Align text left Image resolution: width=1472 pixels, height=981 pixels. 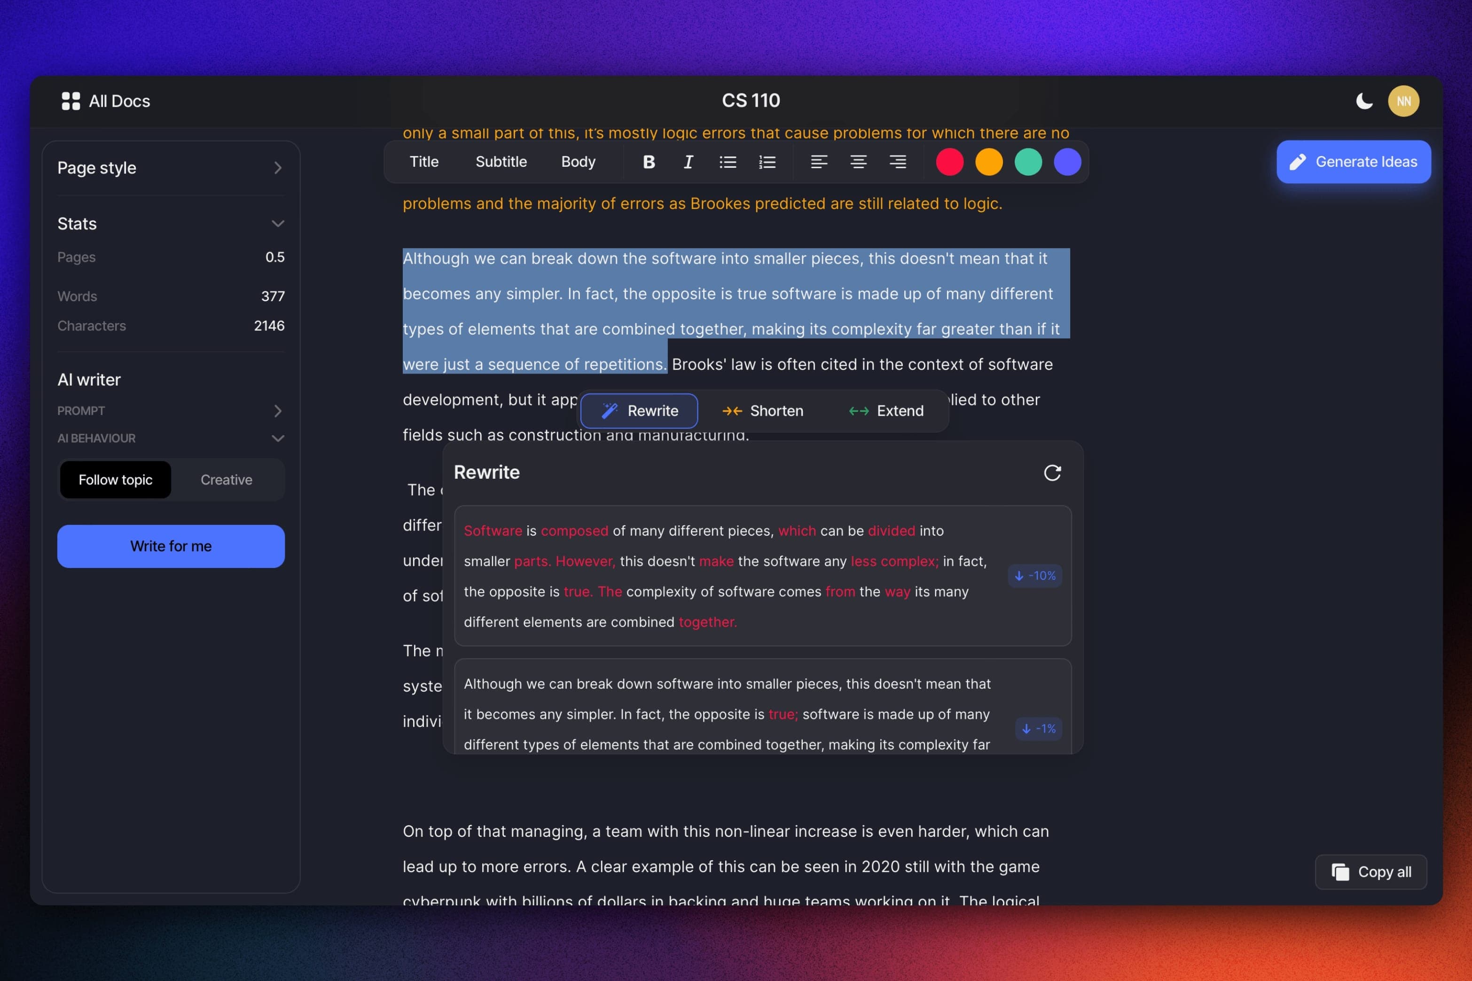[x=819, y=162]
